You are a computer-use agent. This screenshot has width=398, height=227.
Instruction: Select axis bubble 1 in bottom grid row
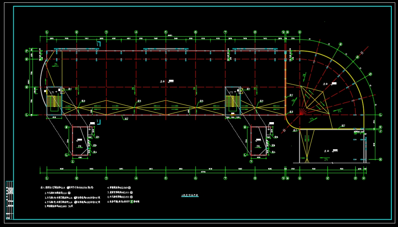[x=47, y=178]
